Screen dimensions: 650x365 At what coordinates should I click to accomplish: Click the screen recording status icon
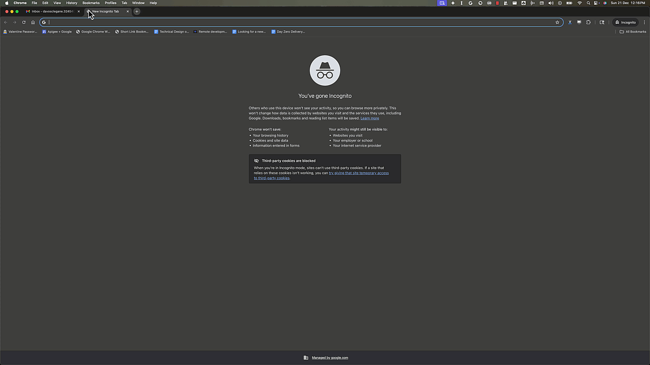560,3
